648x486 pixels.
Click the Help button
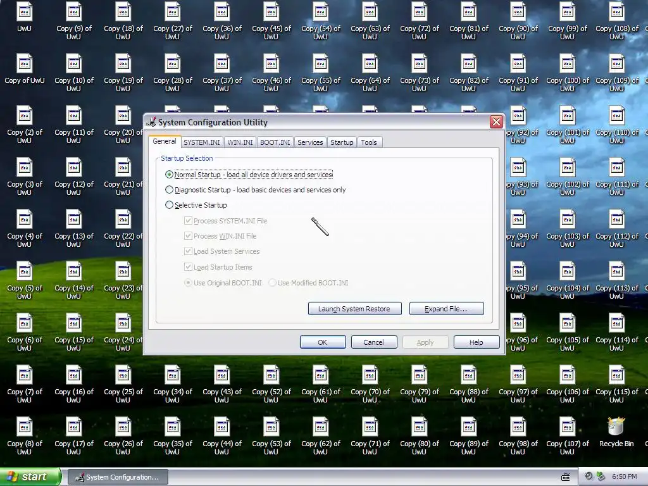coord(477,342)
